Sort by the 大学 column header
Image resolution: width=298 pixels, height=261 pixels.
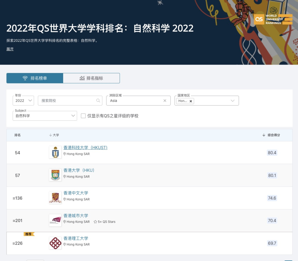(x=54, y=135)
